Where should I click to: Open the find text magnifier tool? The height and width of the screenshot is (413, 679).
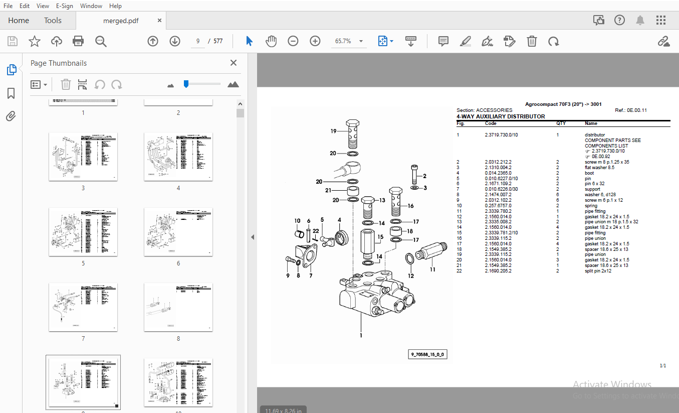coord(101,41)
